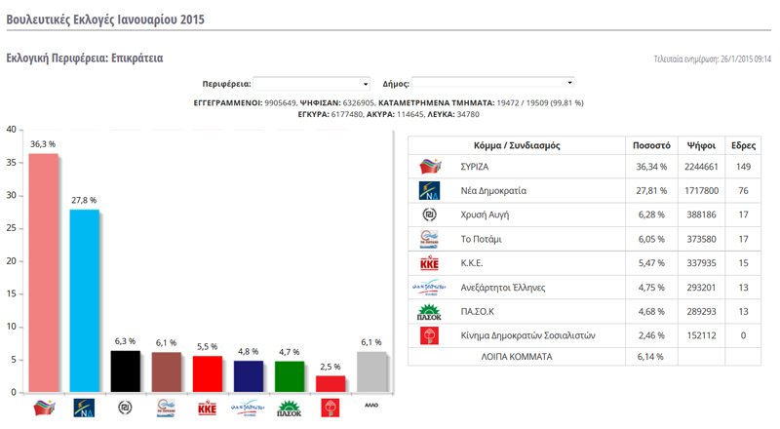
Task: Click the Το Ποτάμι icon in the table
Action: 429,239
